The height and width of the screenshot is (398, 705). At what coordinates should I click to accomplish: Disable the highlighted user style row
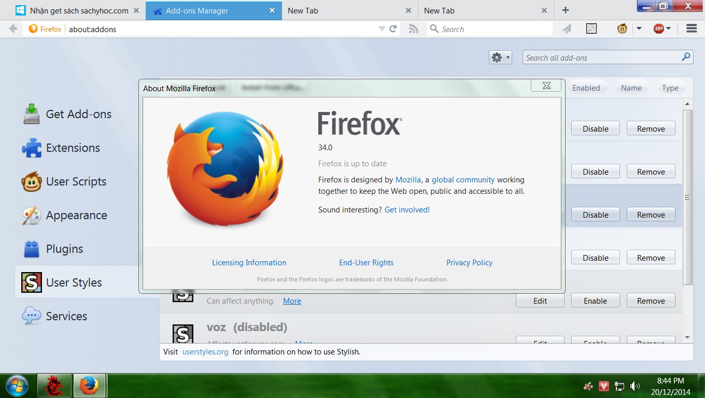tap(596, 215)
